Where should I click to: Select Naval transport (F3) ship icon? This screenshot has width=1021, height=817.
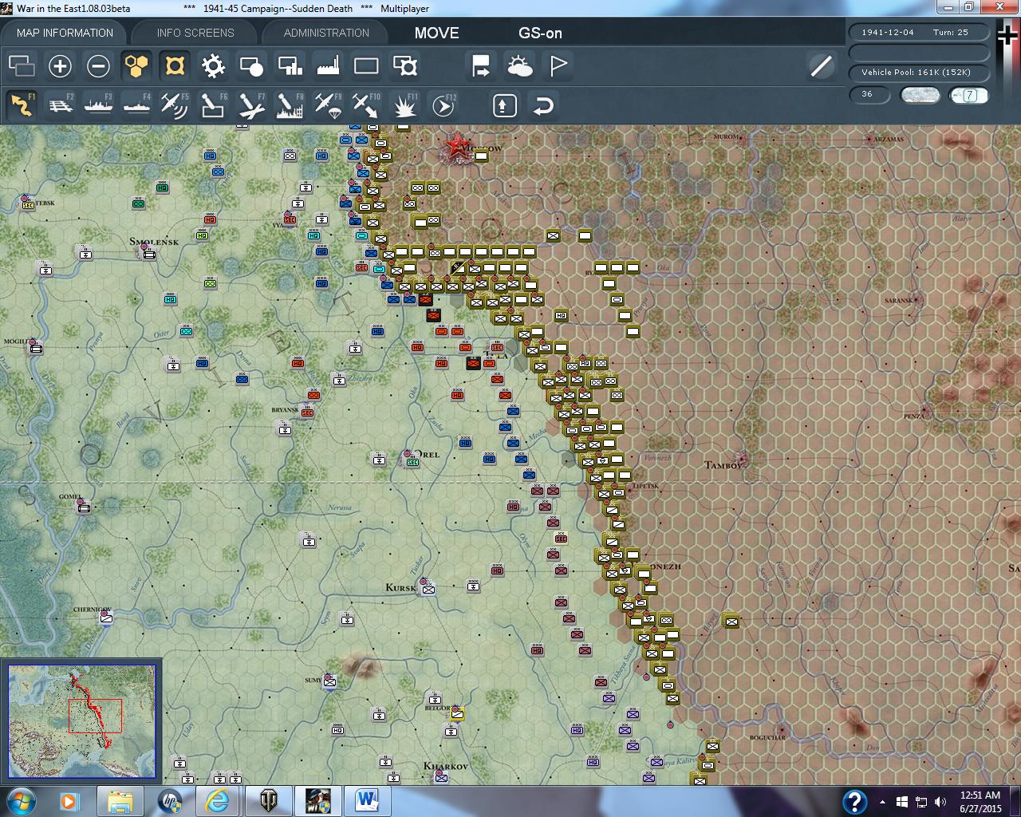pos(98,105)
